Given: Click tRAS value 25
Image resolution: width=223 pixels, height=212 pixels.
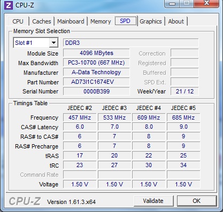Looking at the screenshot, I should tap(183, 155).
